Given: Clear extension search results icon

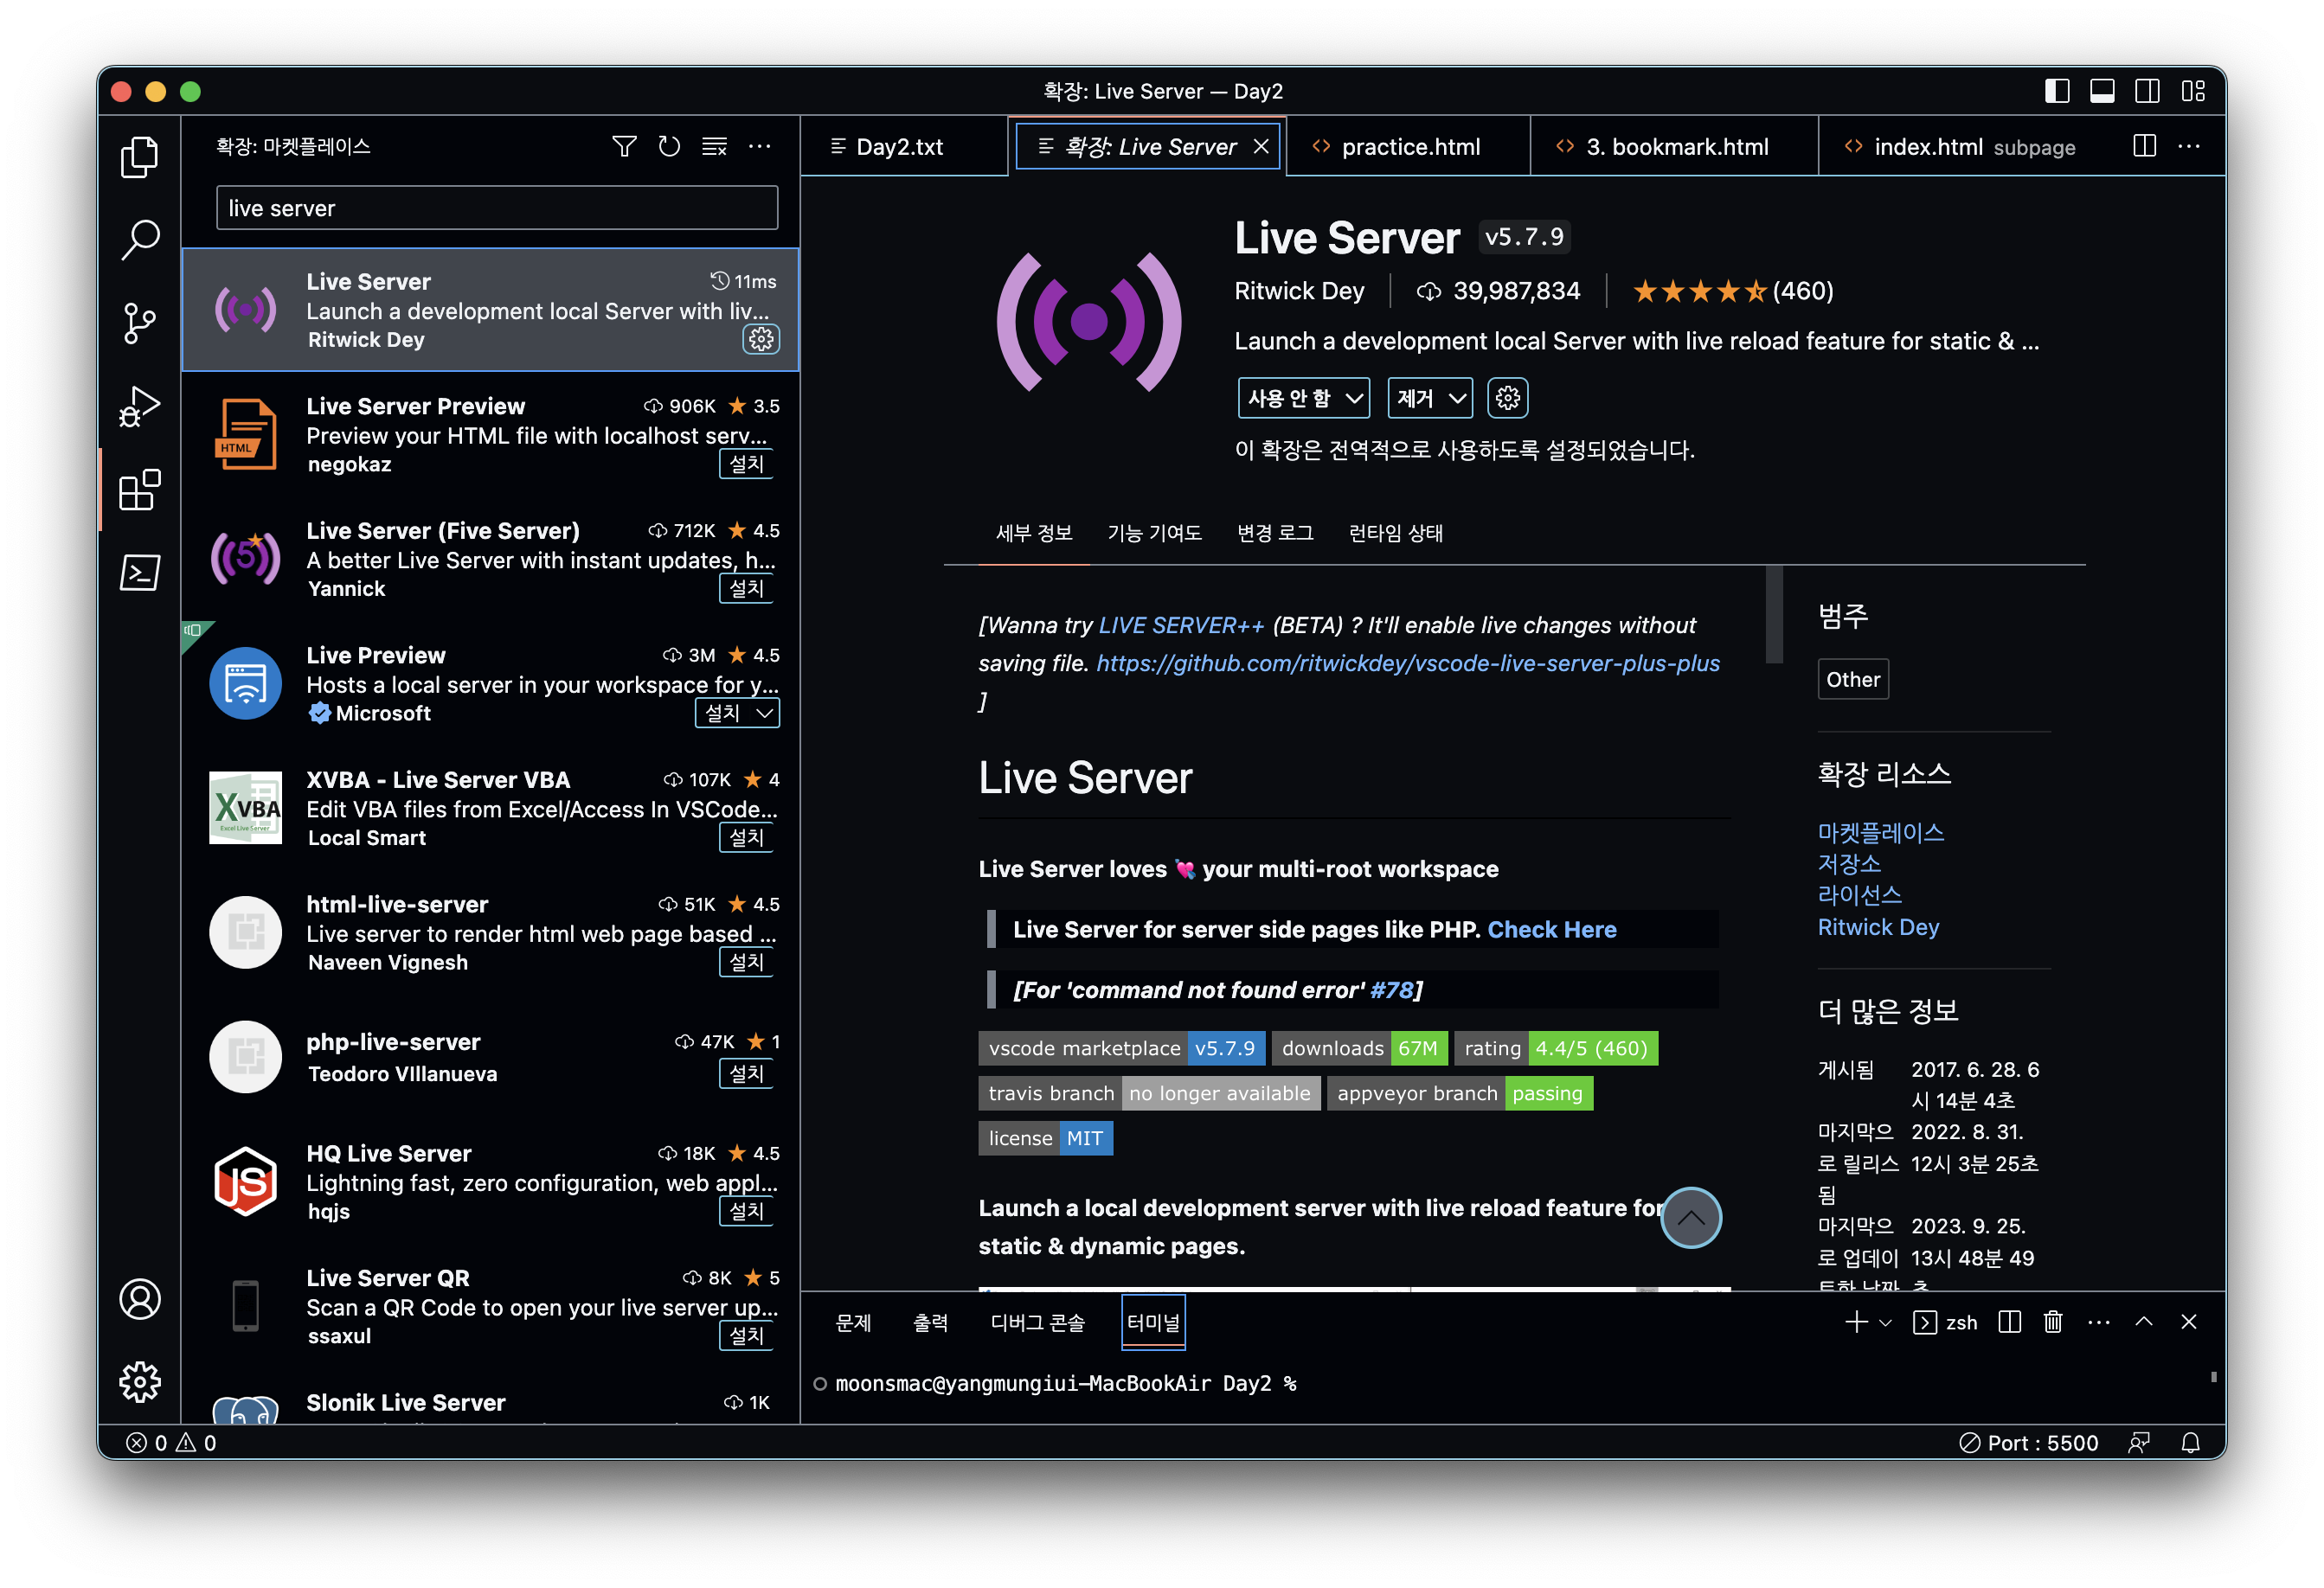Looking at the screenshot, I should (714, 147).
